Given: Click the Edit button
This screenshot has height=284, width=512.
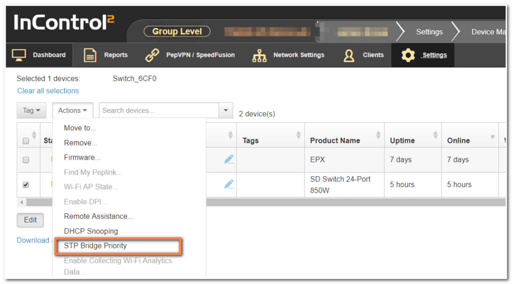Looking at the screenshot, I should point(30,220).
